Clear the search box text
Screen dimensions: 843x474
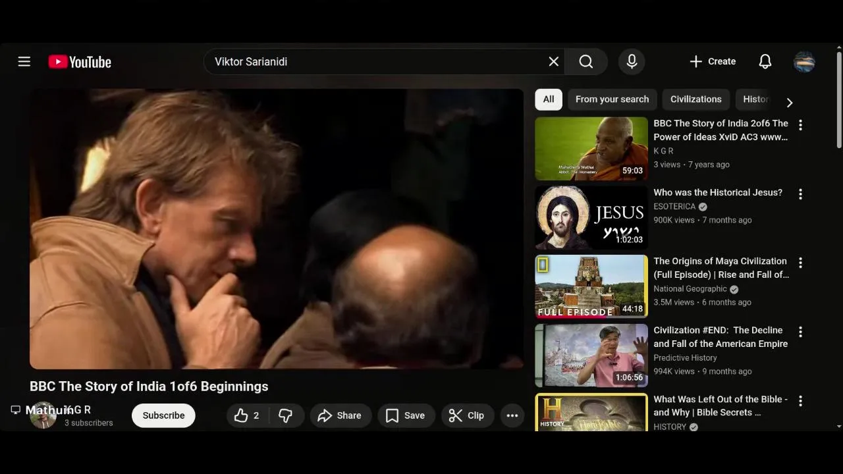pos(554,61)
